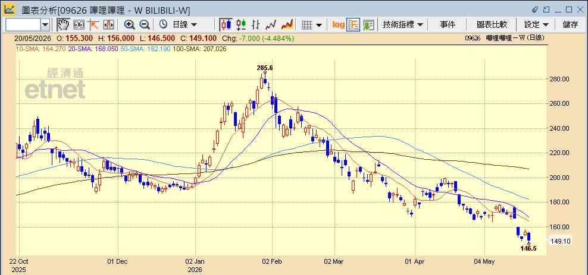Image resolution: width=588 pixels, height=275 pixels.
Task: Click the 280.00 price axis label
Action: 559,79
